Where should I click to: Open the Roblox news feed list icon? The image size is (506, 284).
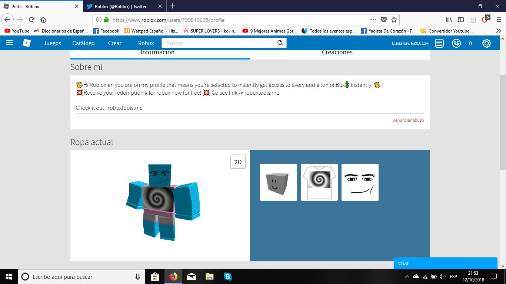tap(439, 43)
